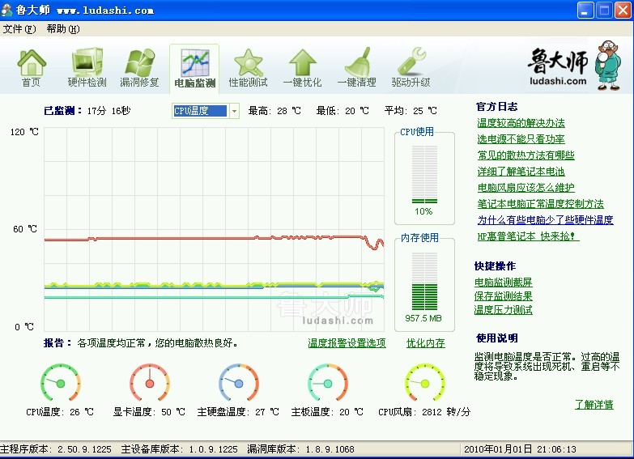
Task: Open 详细了解笔记本电池 link
Action: click(x=521, y=172)
